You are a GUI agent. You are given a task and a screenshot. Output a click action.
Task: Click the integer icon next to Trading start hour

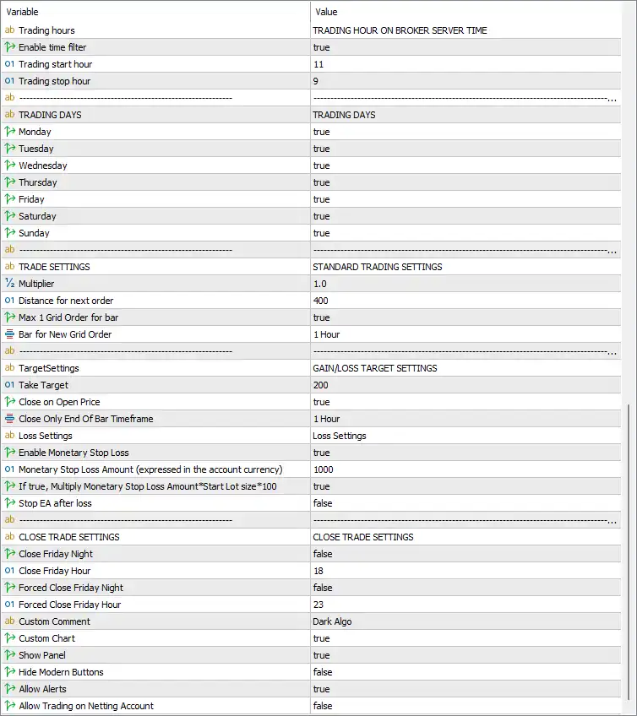point(9,64)
